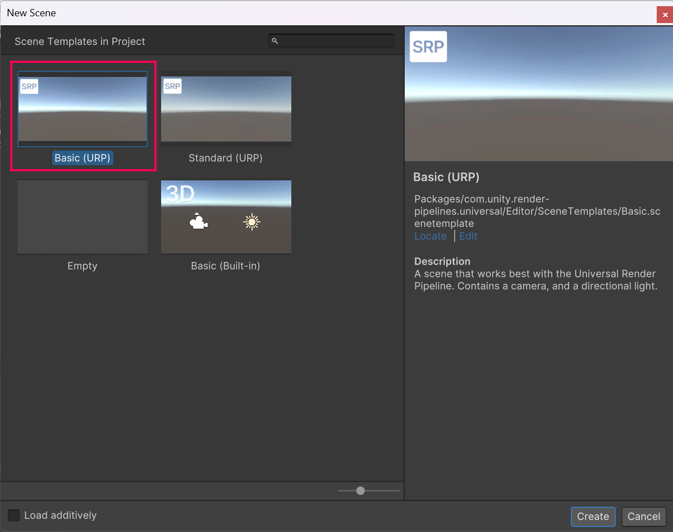The width and height of the screenshot is (673, 532).
Task: Click 3D badge on Basic (Built-in) thumbnail
Action: tap(181, 194)
